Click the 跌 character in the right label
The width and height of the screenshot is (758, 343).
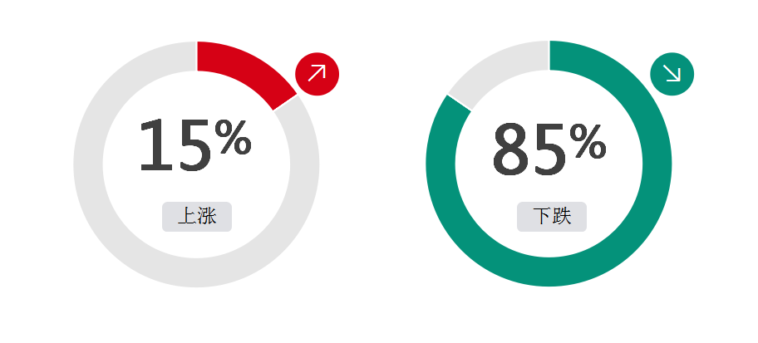coord(562,216)
